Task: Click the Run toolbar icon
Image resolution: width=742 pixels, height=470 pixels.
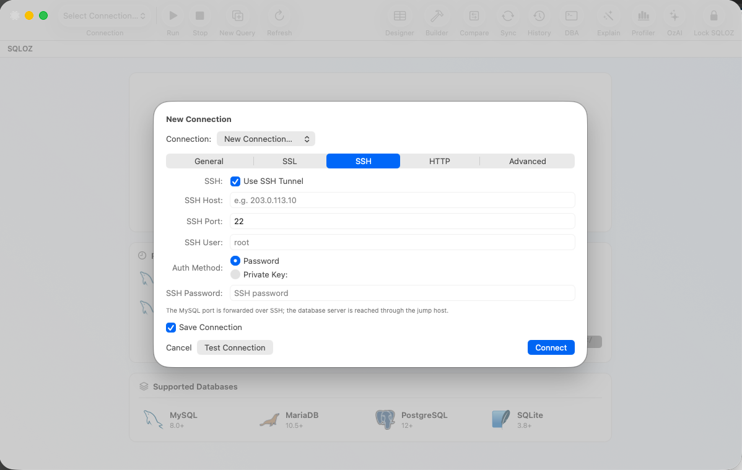Action: (x=173, y=16)
